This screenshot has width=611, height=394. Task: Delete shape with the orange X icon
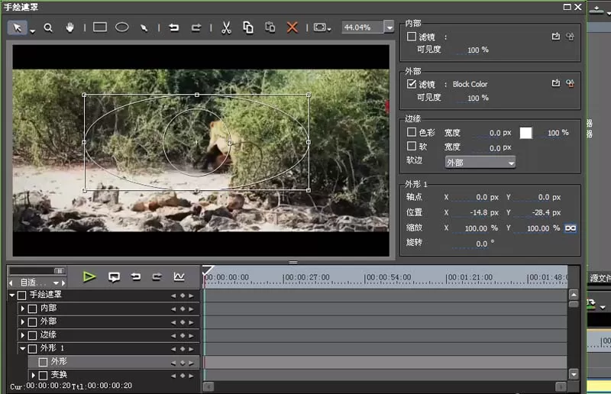pos(293,27)
